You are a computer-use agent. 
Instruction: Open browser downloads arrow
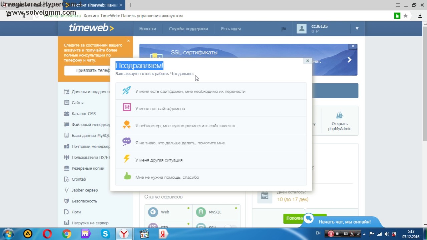420,16
